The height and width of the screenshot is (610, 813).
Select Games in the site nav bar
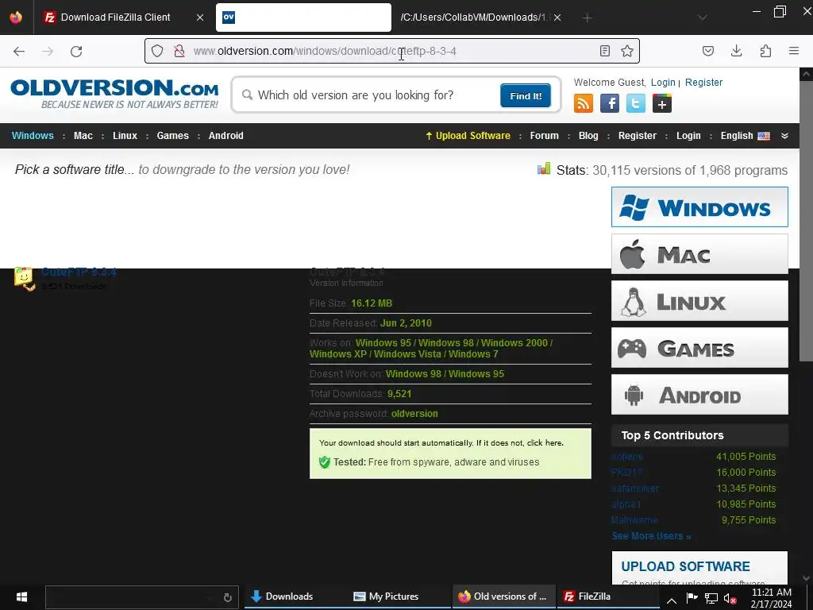coord(172,135)
